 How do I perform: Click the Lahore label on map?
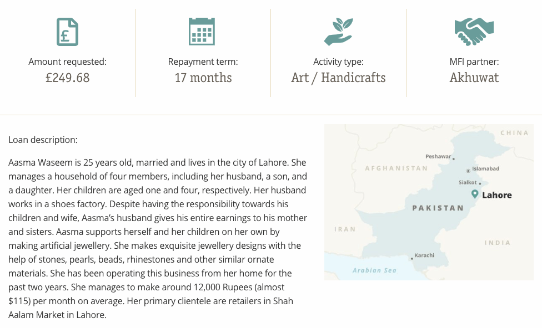[x=496, y=195]
